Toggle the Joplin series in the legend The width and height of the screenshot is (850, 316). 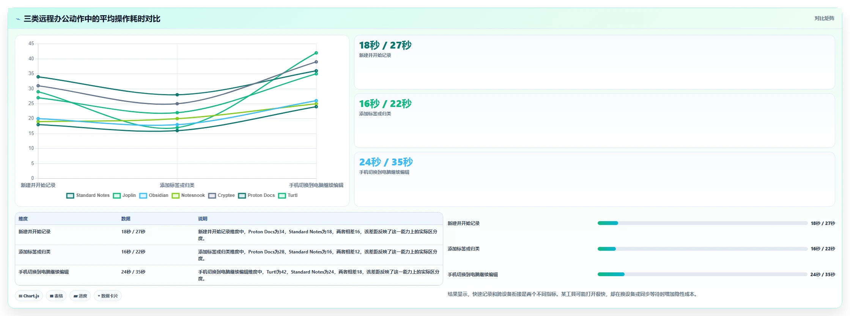(x=124, y=195)
